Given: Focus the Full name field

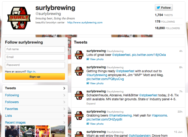Looking at the screenshot, I should coord(35,49).
